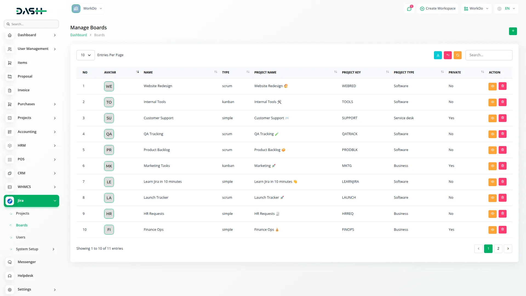Open the POS section icon in sidebar
The image size is (526, 296).
click(10, 159)
